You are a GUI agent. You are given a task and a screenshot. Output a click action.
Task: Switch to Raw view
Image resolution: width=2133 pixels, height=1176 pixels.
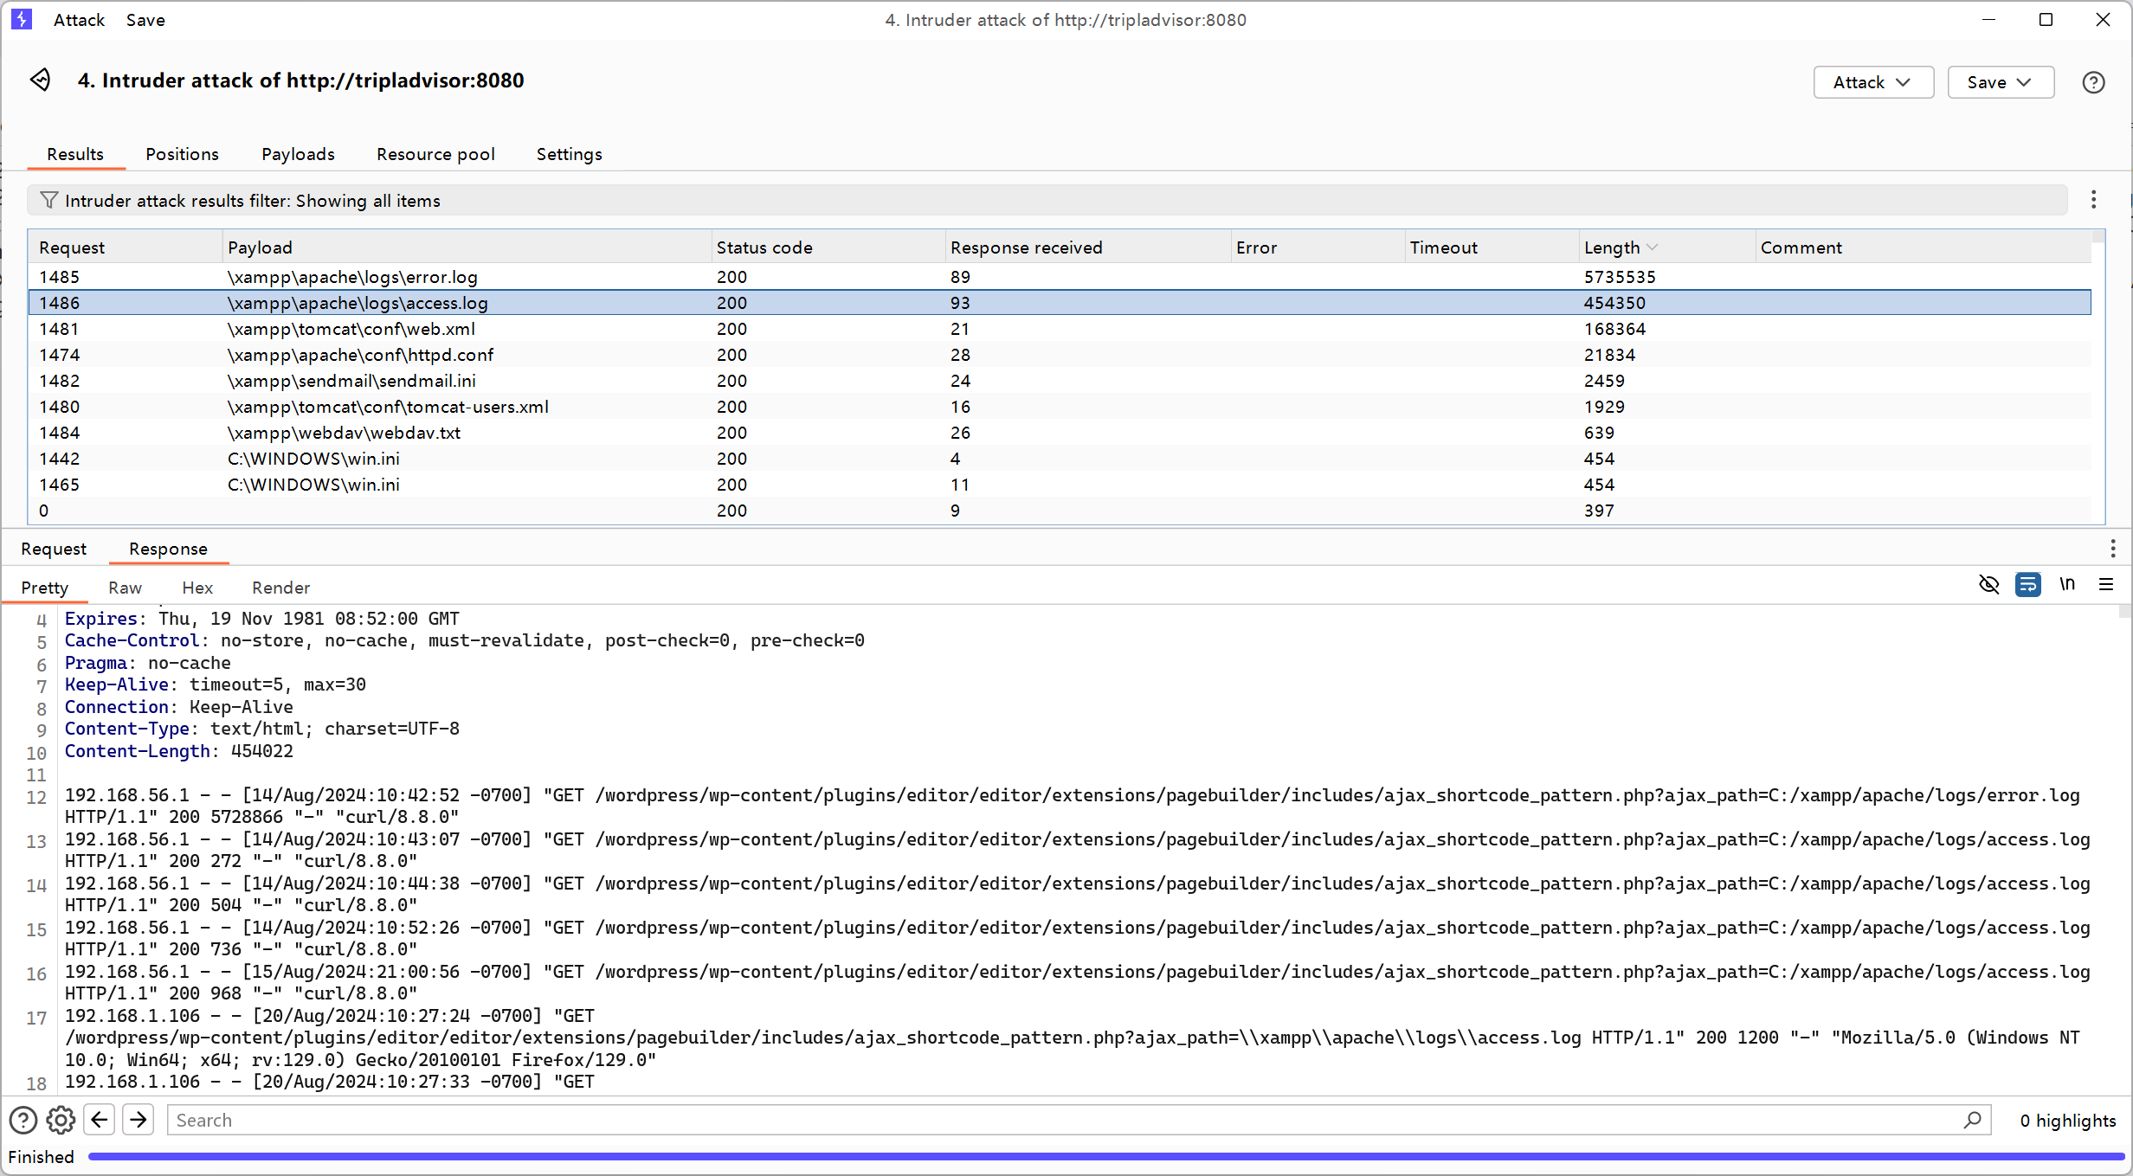pyautogui.click(x=125, y=588)
